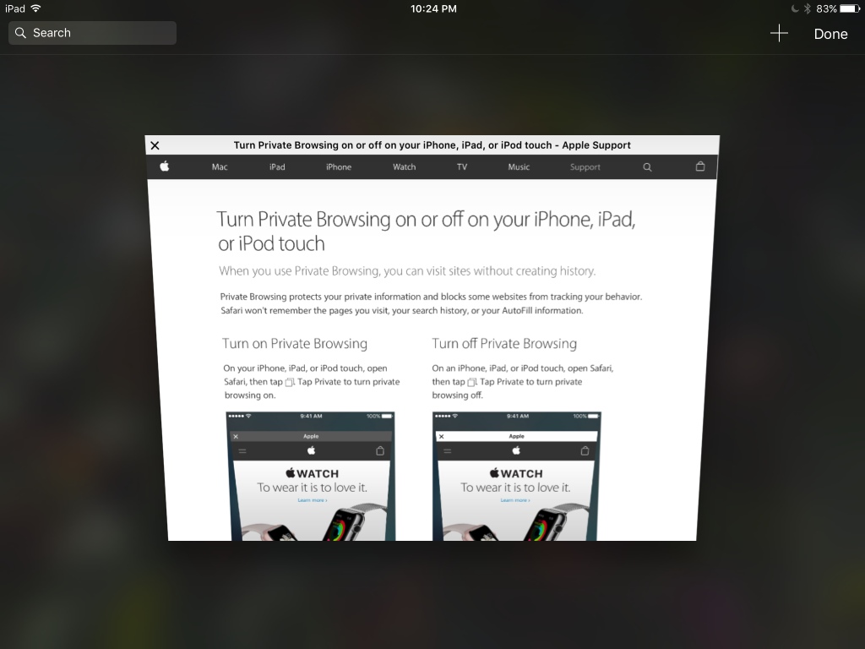Tap the Wi-Fi icon in status bar
Viewport: 865px width, 649px height.
tap(35, 8)
